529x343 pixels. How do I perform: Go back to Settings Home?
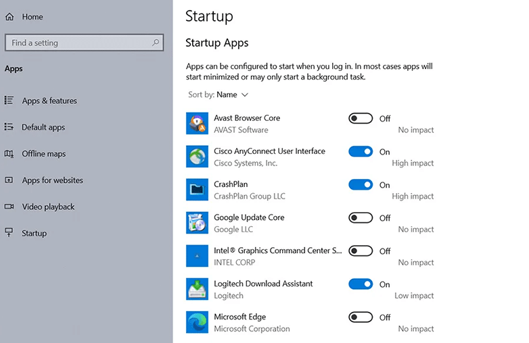pos(32,17)
